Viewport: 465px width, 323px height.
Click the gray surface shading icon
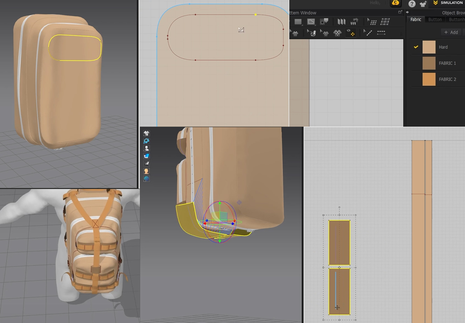pos(146,163)
